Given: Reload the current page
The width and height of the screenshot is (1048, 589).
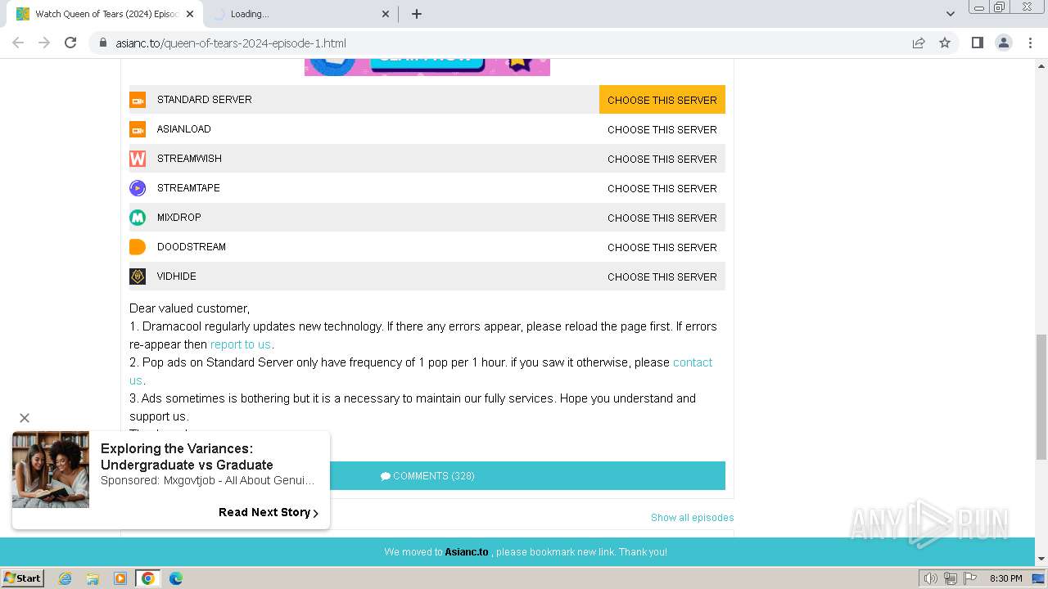Looking at the screenshot, I should (x=70, y=43).
